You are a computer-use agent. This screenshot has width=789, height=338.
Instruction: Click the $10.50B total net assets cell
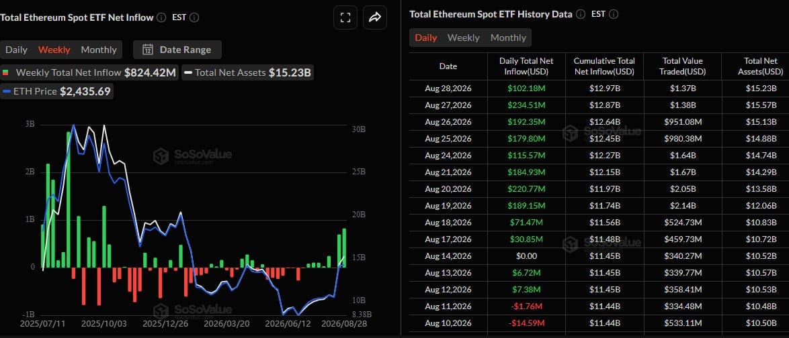tap(761, 323)
